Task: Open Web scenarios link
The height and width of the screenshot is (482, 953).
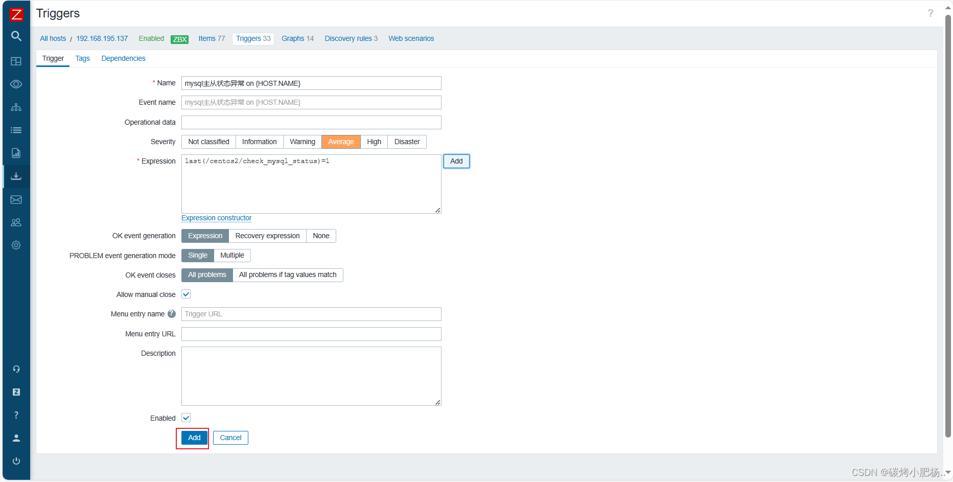Action: pyautogui.click(x=411, y=39)
